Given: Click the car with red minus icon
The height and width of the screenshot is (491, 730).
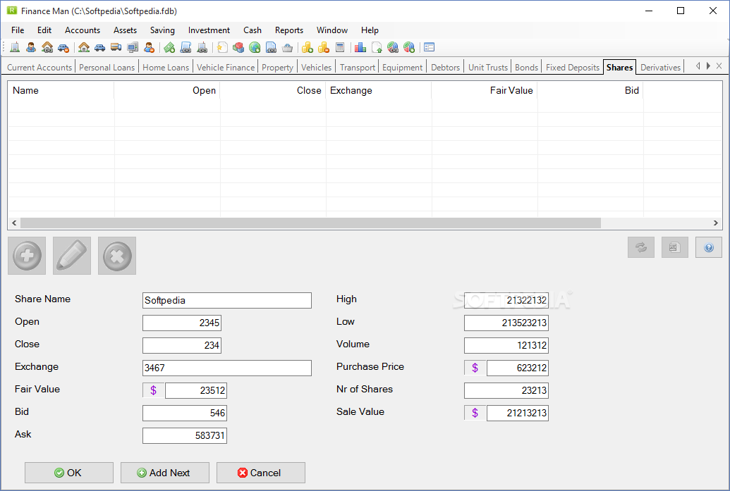Looking at the screenshot, I should (x=63, y=47).
